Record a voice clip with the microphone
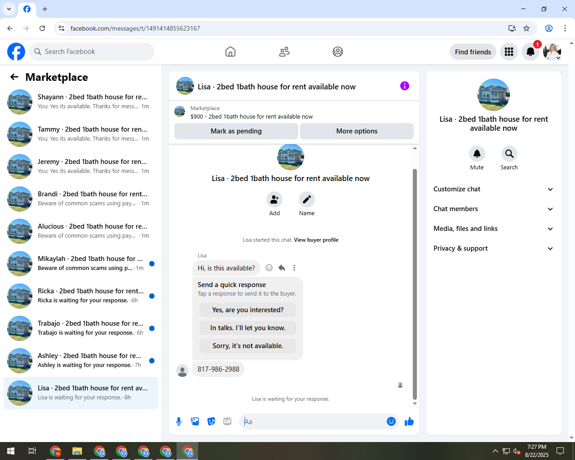The width and height of the screenshot is (575, 460). (x=179, y=421)
